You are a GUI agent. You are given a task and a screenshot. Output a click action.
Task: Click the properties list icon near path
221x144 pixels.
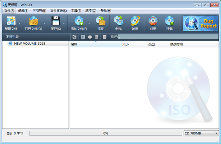(105, 37)
